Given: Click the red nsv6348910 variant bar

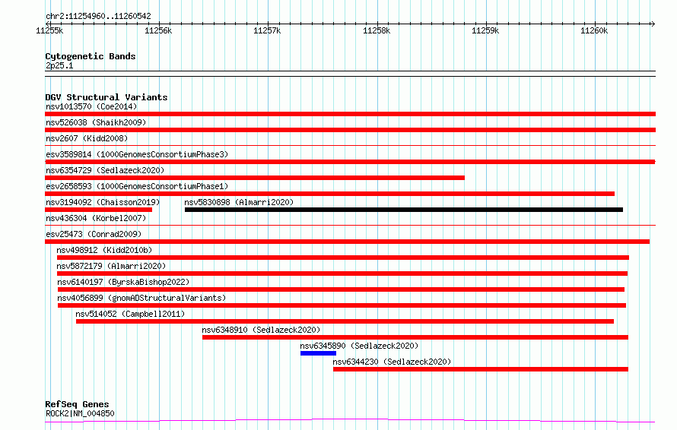Looking at the screenshot, I should click(415, 337).
